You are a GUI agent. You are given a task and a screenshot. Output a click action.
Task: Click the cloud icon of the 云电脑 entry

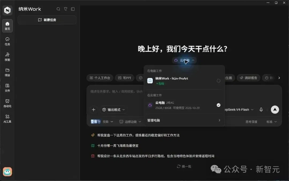pyautogui.click(x=150, y=105)
